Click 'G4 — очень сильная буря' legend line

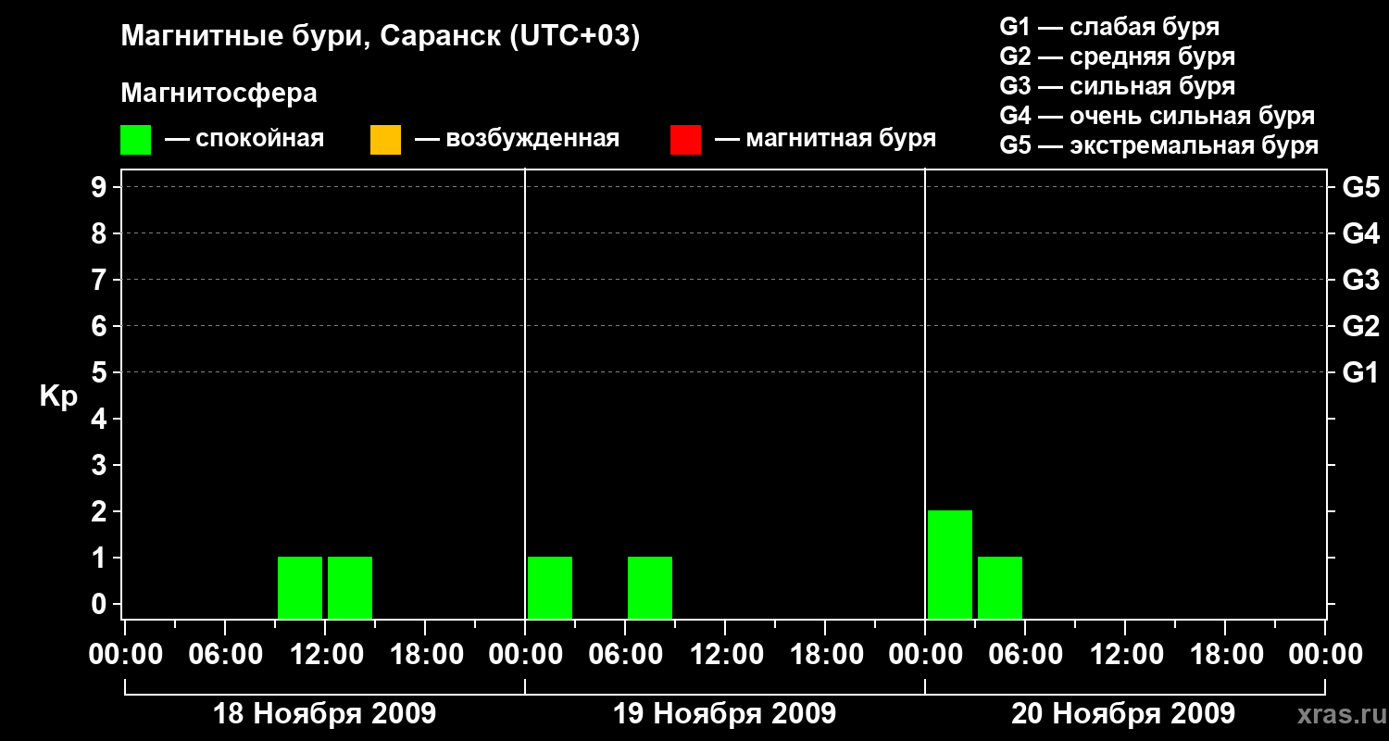coord(1157,116)
